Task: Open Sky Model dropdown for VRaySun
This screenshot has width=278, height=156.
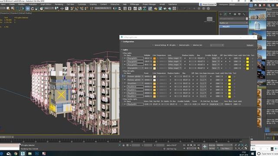Action: click(216, 104)
